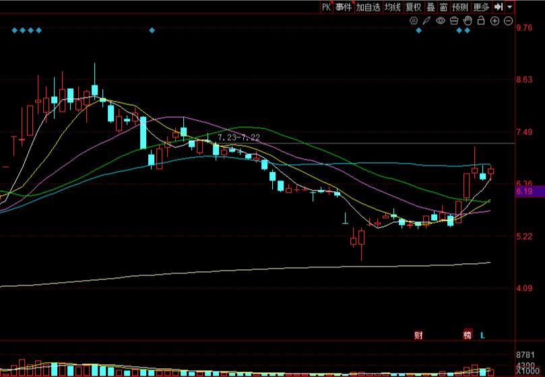The width and height of the screenshot is (545, 377).
Task: Click the 窗 multi-window button
Action: click(x=443, y=7)
